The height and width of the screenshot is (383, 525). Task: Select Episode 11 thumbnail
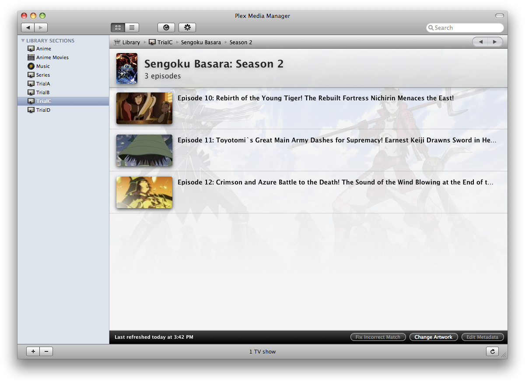click(x=144, y=150)
